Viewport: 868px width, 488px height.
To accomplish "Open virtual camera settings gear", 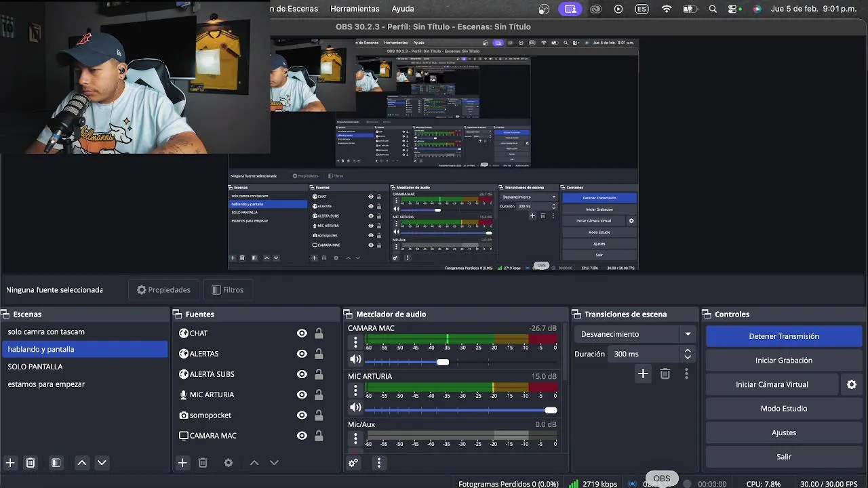I will [x=852, y=384].
